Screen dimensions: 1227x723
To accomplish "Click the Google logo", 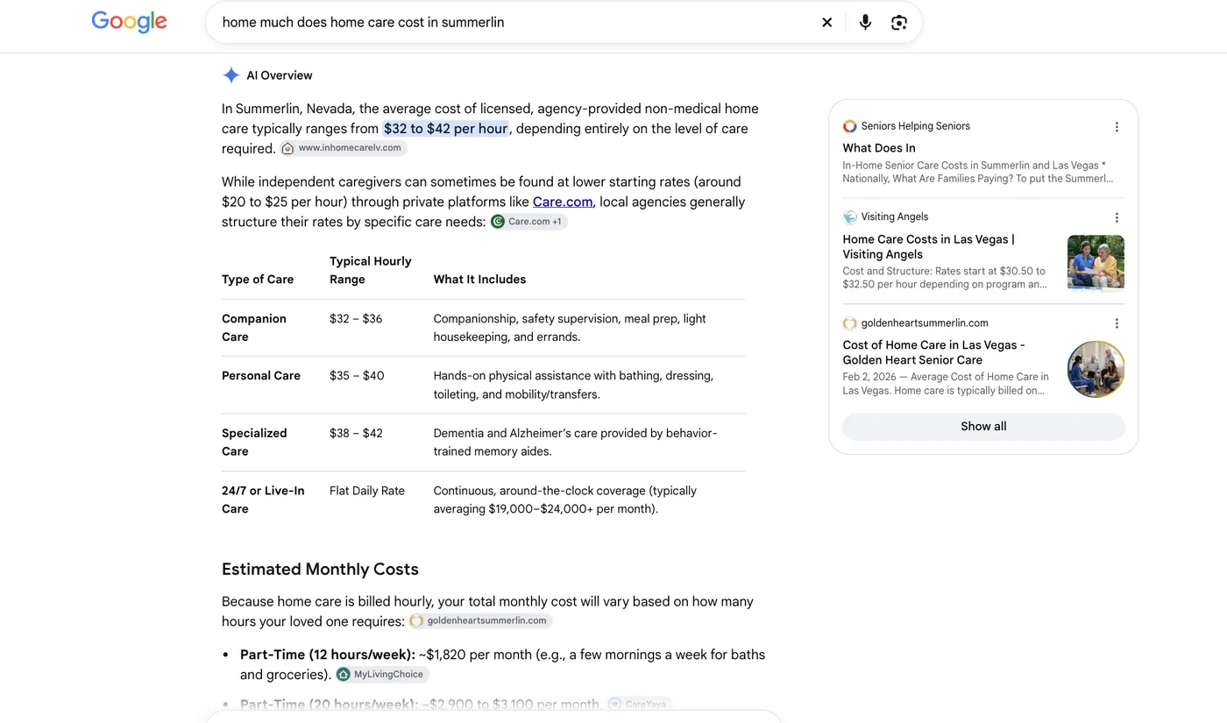I will tap(129, 22).
